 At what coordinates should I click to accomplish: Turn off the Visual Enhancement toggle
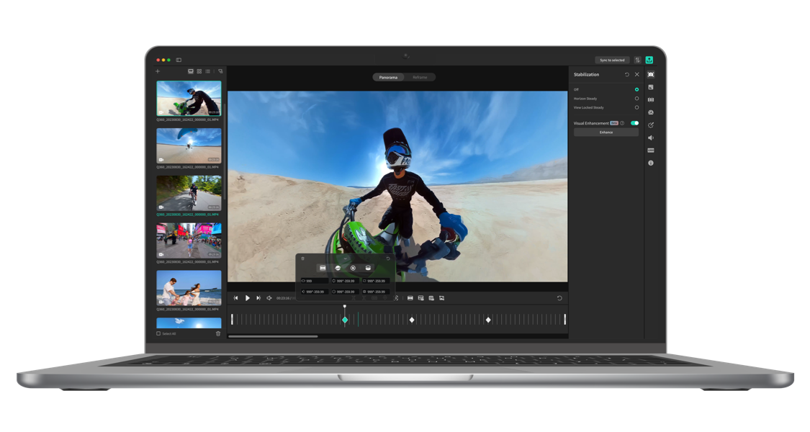coord(634,123)
